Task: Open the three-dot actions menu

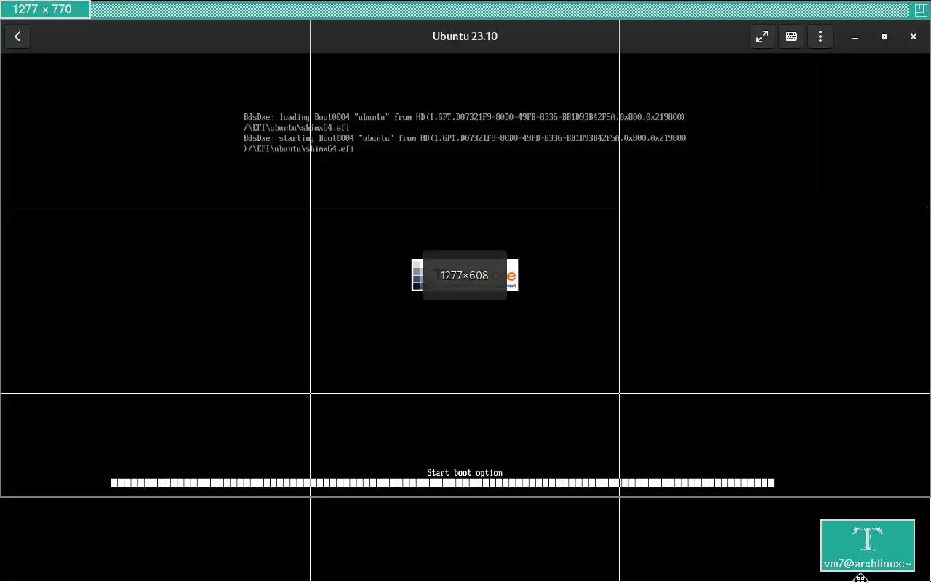Action: click(820, 36)
